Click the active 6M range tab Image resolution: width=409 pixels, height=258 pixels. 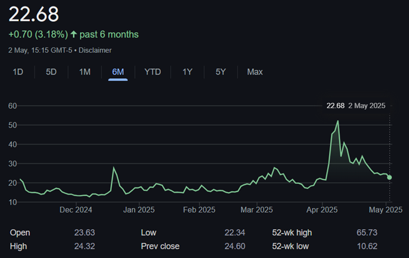pos(118,72)
